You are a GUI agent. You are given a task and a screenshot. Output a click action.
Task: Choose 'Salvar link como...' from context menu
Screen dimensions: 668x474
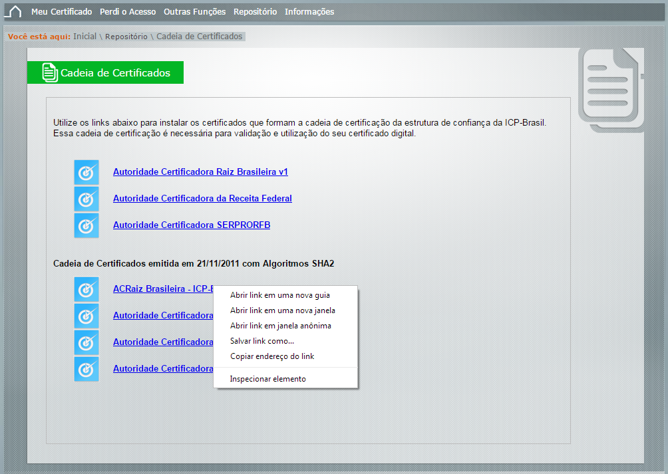pos(261,341)
